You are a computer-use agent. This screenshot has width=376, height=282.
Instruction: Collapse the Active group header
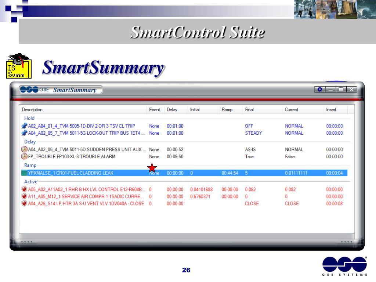point(31,182)
